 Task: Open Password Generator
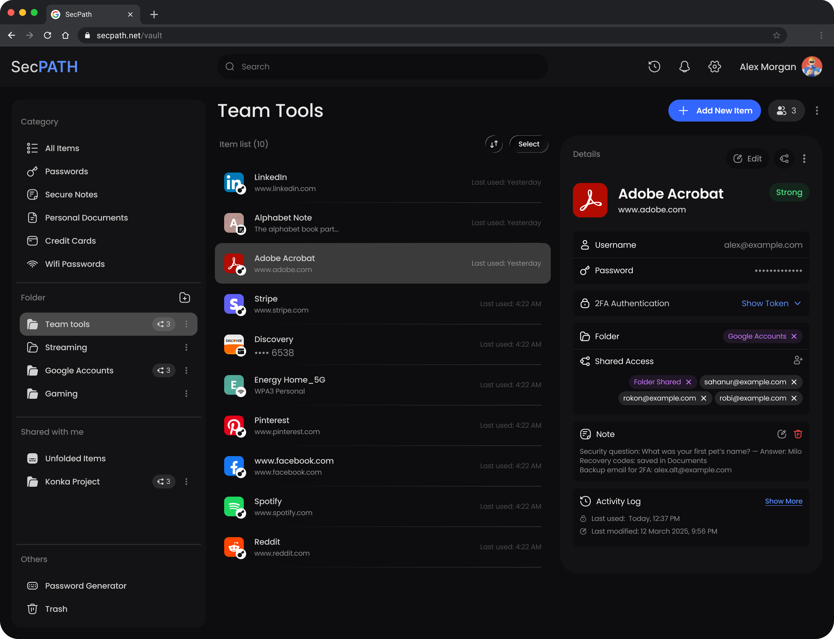pyautogui.click(x=109, y=586)
